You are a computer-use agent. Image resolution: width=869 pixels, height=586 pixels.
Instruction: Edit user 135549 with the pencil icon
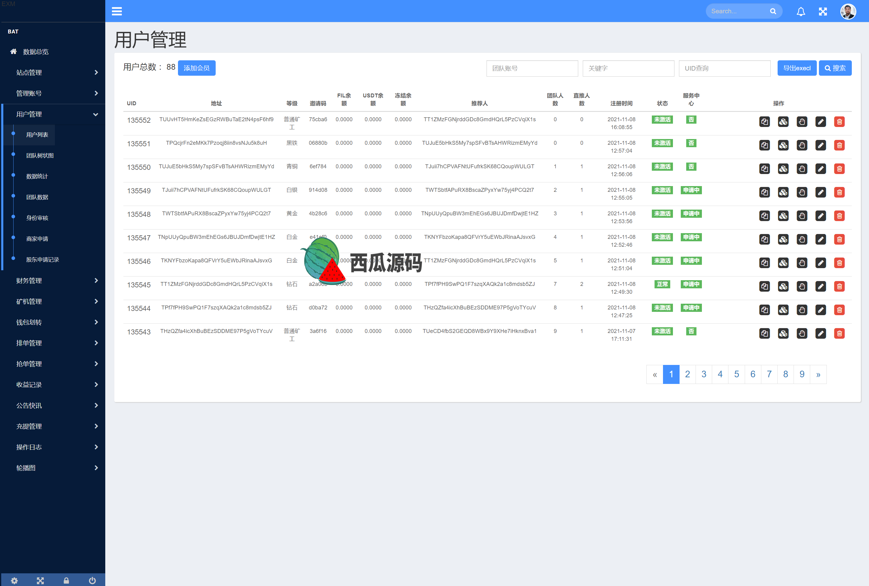(x=820, y=192)
